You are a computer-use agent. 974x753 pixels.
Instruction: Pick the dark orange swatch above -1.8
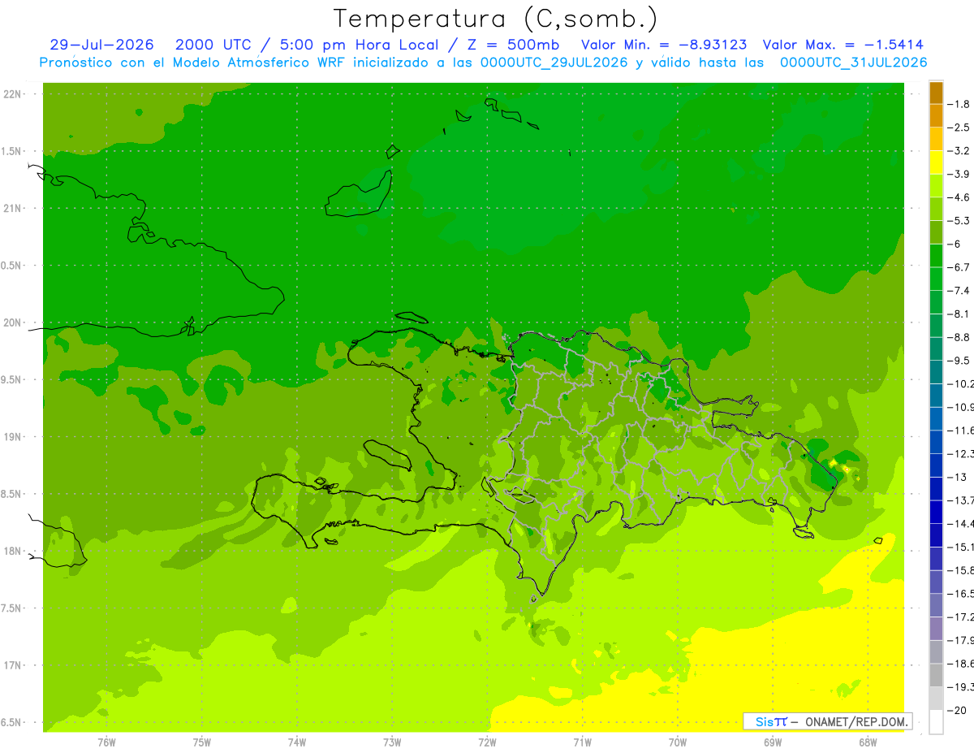[936, 93]
